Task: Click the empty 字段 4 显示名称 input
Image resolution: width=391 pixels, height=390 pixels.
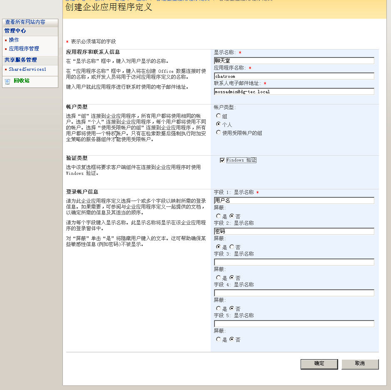Action: tap(294, 293)
